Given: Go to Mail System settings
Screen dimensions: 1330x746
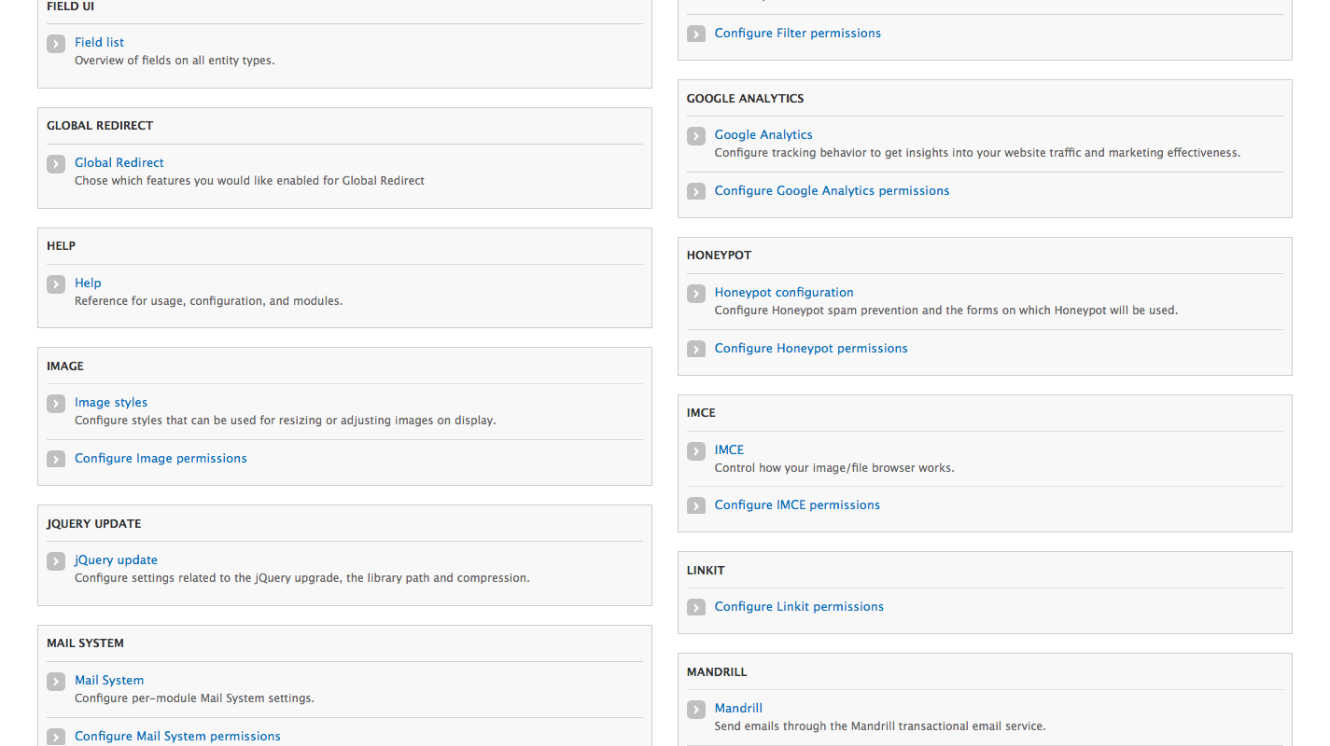Looking at the screenshot, I should point(109,680).
